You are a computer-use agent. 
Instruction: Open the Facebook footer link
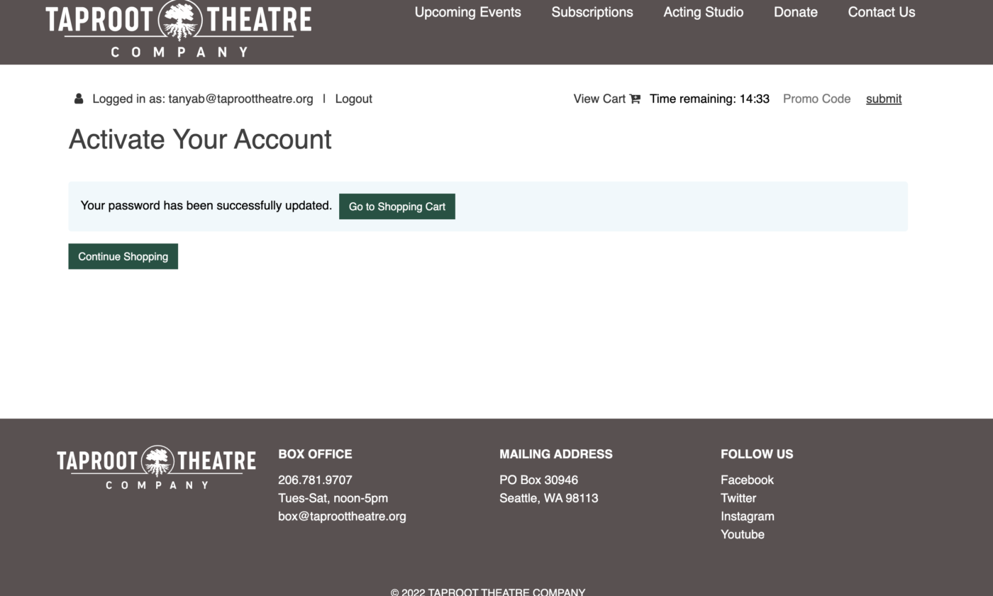747,480
